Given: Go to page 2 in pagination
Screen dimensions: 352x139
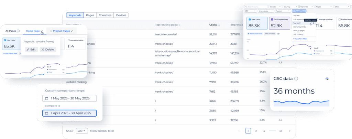Looking at the screenshot, I should (x=256, y=131).
